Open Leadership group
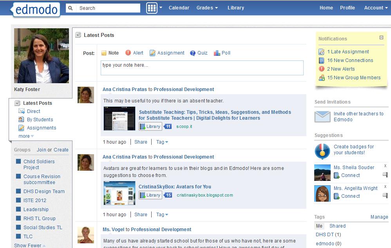Image resolution: width=391 pixels, height=248 pixels. (36, 209)
